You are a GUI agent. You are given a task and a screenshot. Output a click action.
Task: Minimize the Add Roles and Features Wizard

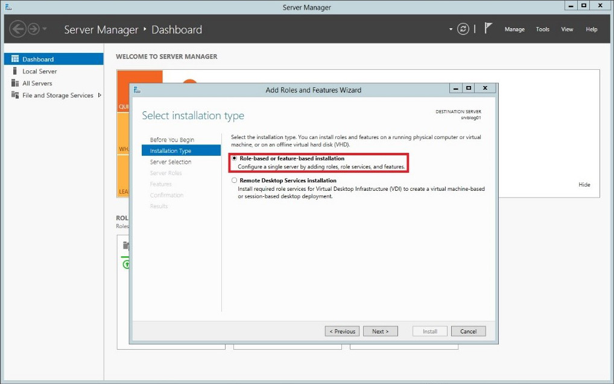[x=456, y=88]
